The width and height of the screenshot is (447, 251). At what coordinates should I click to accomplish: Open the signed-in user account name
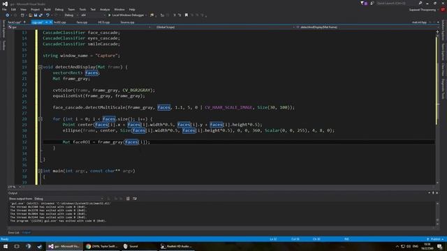[422, 10]
